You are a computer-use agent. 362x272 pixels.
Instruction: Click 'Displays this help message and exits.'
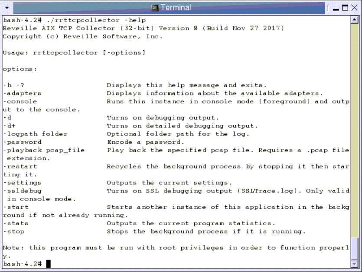pos(186,85)
